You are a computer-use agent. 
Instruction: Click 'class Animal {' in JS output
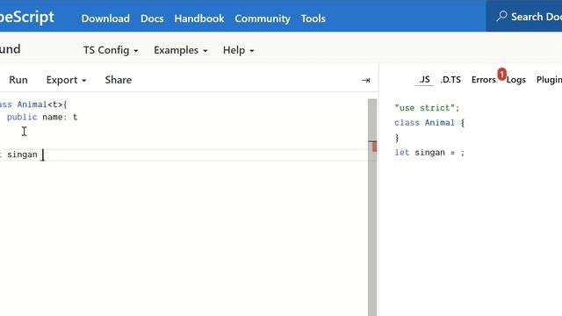[429, 123]
